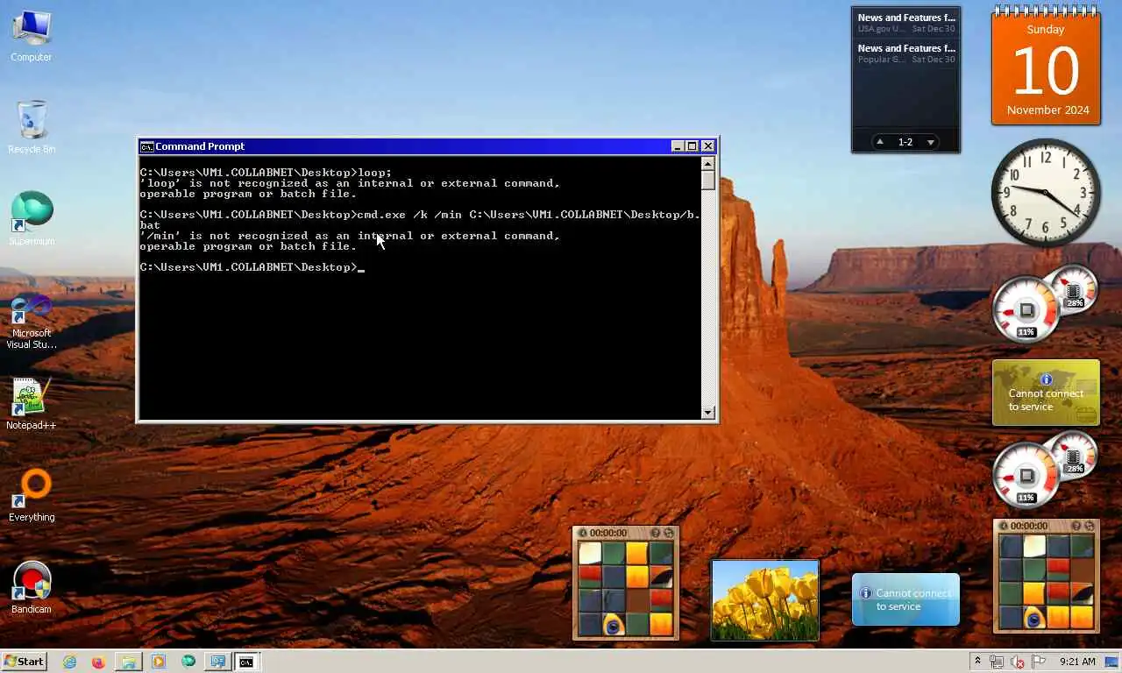Click the 'Desktop>loop;' command line

click(x=266, y=173)
